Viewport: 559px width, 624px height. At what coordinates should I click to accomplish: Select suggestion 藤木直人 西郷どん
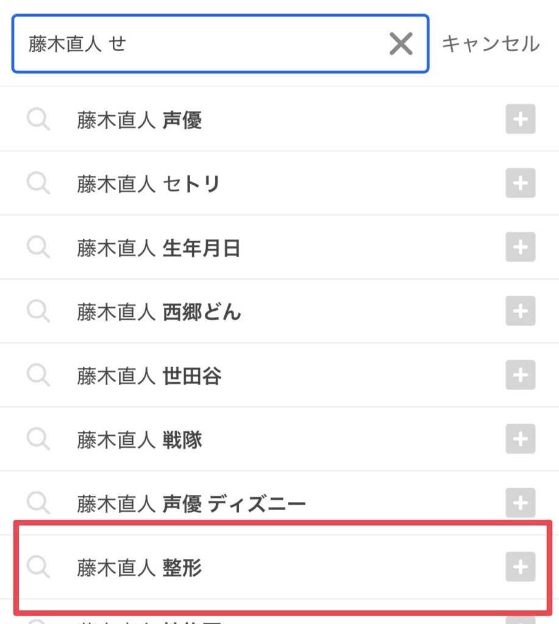click(x=279, y=311)
